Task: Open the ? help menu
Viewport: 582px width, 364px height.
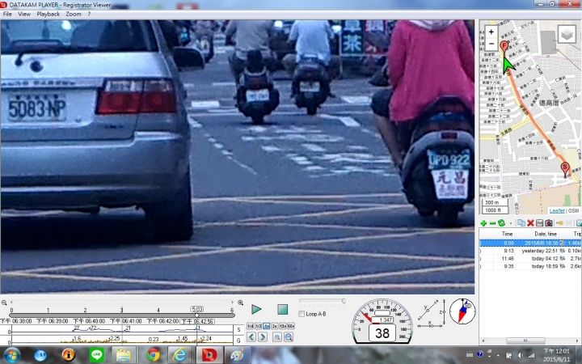Action: click(89, 14)
